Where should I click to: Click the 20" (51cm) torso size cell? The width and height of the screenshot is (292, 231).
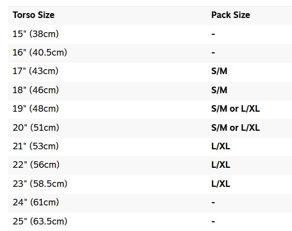pyautogui.click(x=36, y=127)
